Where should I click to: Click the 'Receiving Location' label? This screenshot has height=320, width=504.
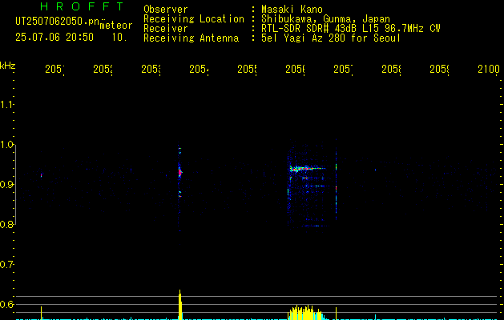[x=194, y=19]
